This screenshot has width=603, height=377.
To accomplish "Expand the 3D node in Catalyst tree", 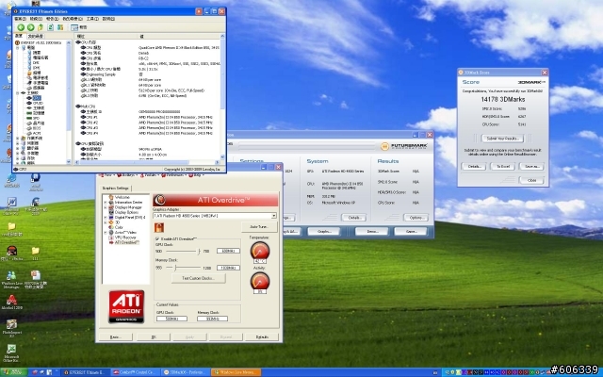I will point(106,222).
